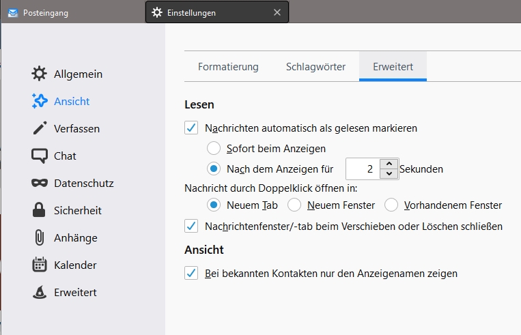The width and height of the screenshot is (521, 335).
Task: Select the Ansicht sparkle icon
Action: coord(40,101)
